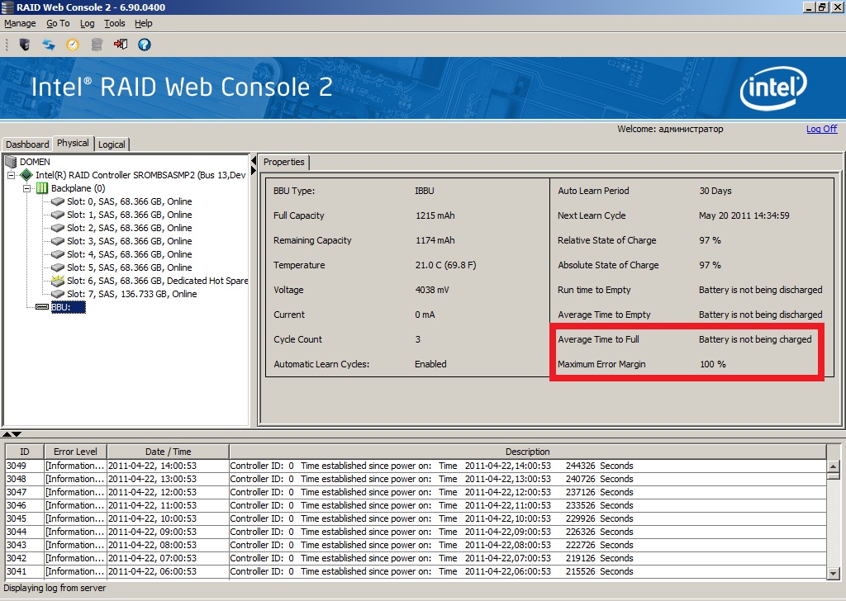The width and height of the screenshot is (846, 601).
Task: Select the BBU: tree item
Action: [x=68, y=307]
